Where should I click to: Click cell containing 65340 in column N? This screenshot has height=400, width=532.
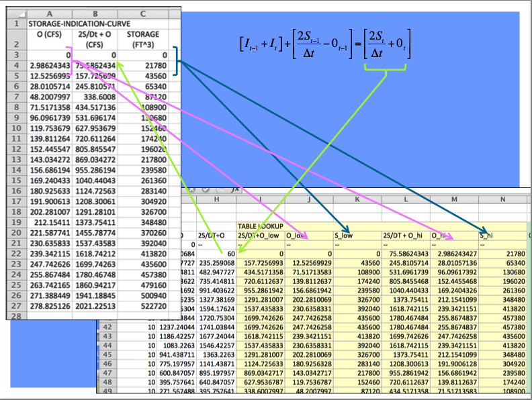[x=503, y=263]
